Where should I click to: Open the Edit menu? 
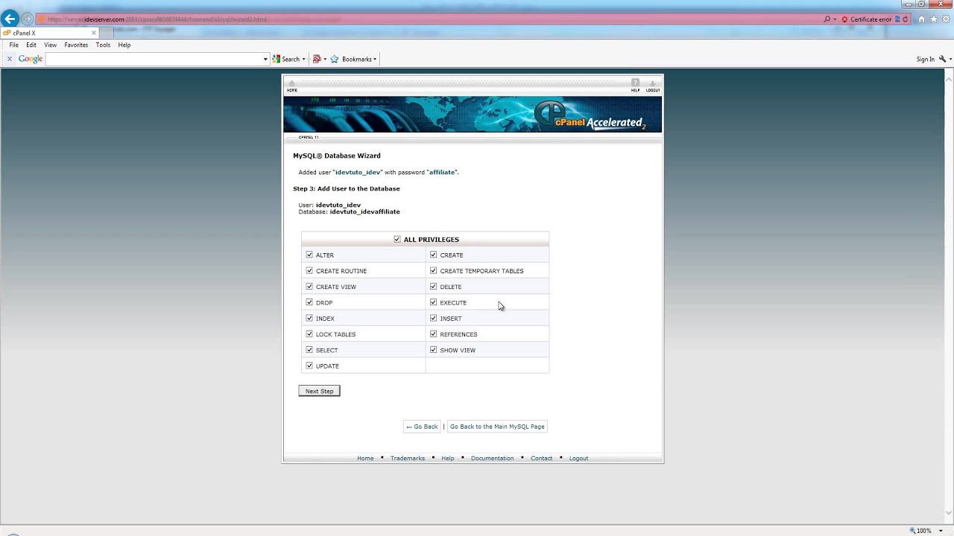click(31, 45)
